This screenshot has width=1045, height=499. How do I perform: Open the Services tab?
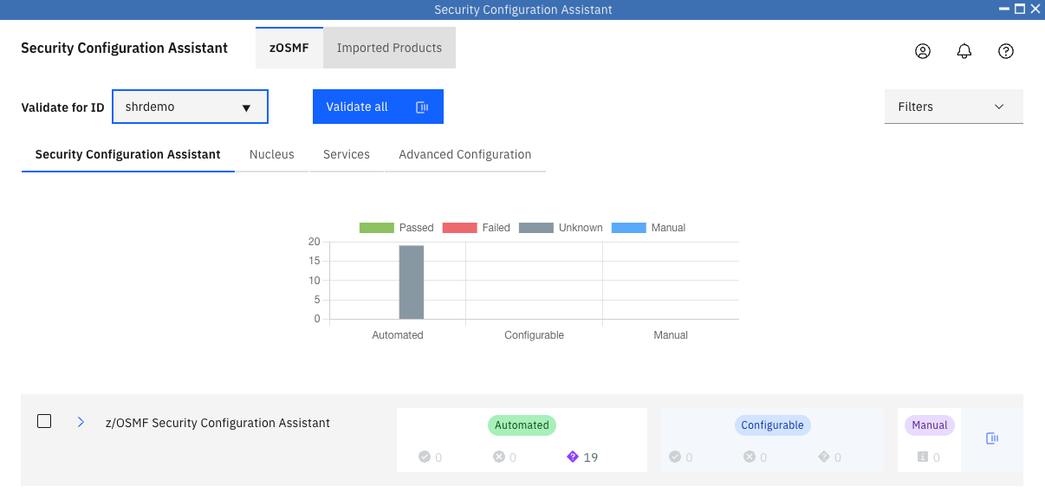coord(347,154)
